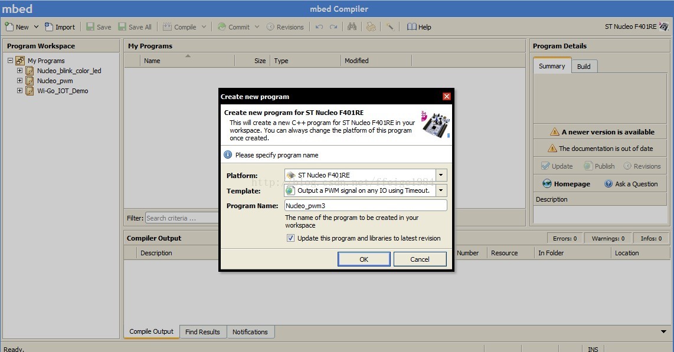Switch to Find Results tab
Screen dimensions: 674x352
pos(202,332)
